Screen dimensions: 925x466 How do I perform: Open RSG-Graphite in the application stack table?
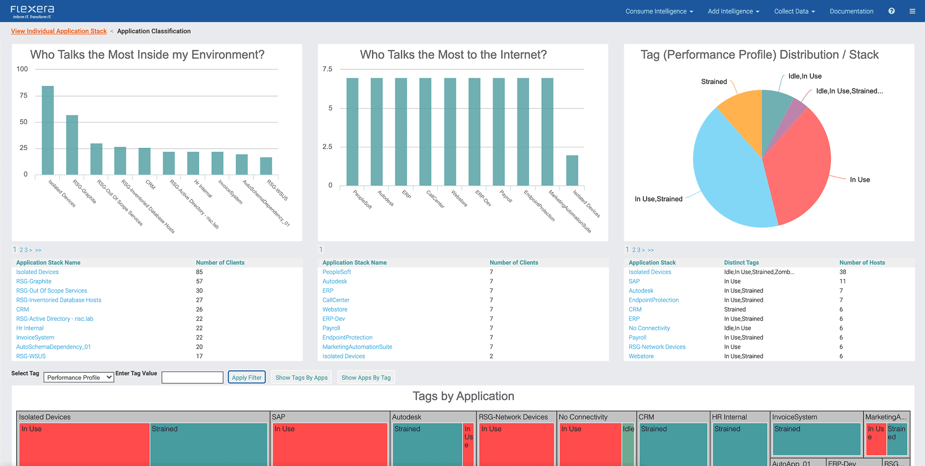click(x=34, y=281)
